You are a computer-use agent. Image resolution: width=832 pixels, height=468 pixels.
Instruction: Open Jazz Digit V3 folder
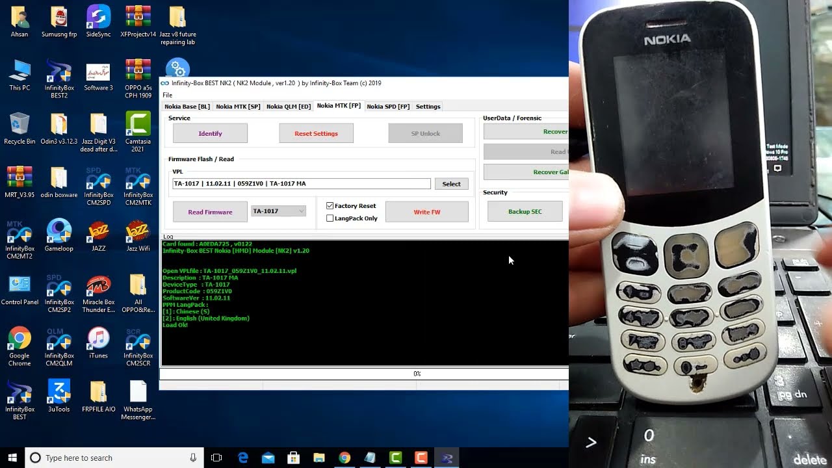point(98,132)
